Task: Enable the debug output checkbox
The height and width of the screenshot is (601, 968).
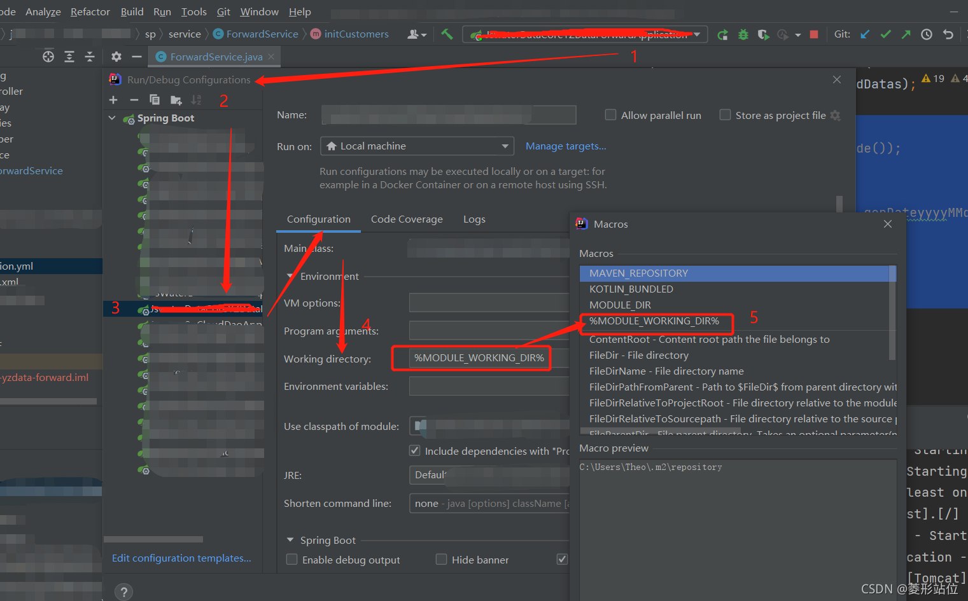Action: (292, 560)
